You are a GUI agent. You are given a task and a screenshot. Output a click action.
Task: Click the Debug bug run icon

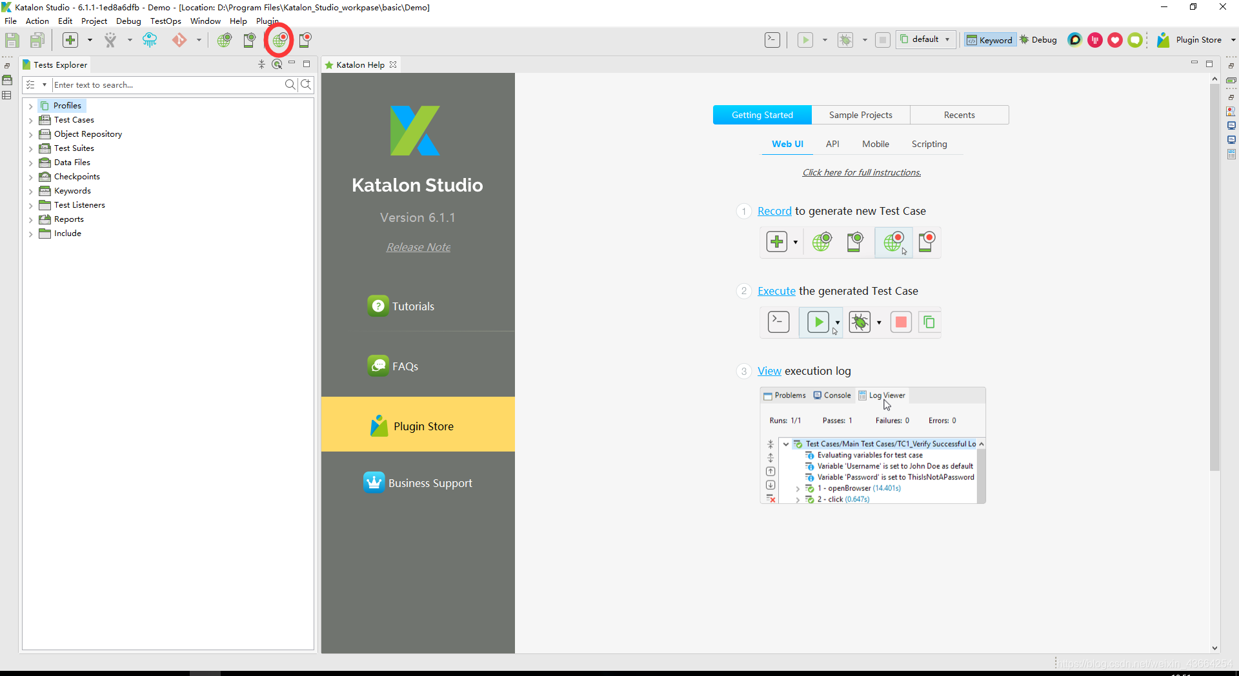pyautogui.click(x=845, y=40)
